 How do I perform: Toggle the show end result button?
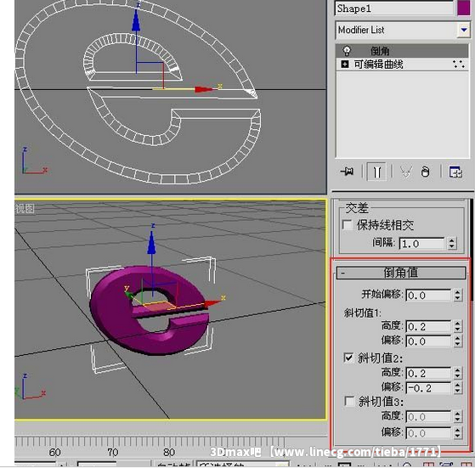pos(376,172)
